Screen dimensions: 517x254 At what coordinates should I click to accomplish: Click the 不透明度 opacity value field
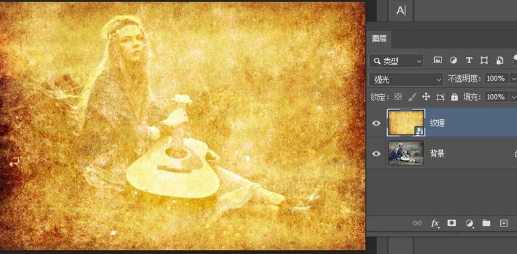coord(496,79)
